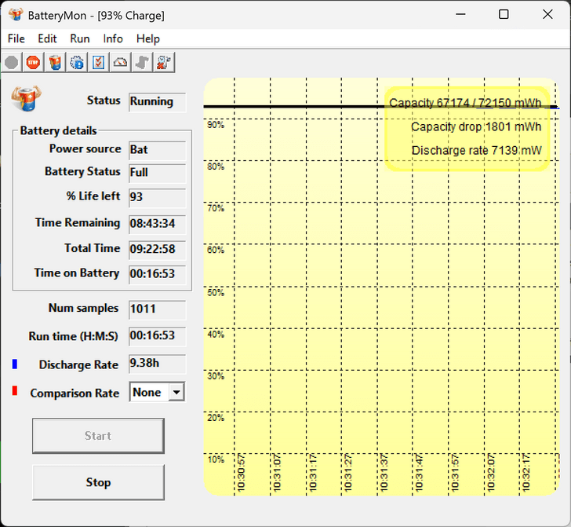Screen dimensions: 571x527
Task: Maximize the BatteryMon window
Action: click(x=504, y=15)
